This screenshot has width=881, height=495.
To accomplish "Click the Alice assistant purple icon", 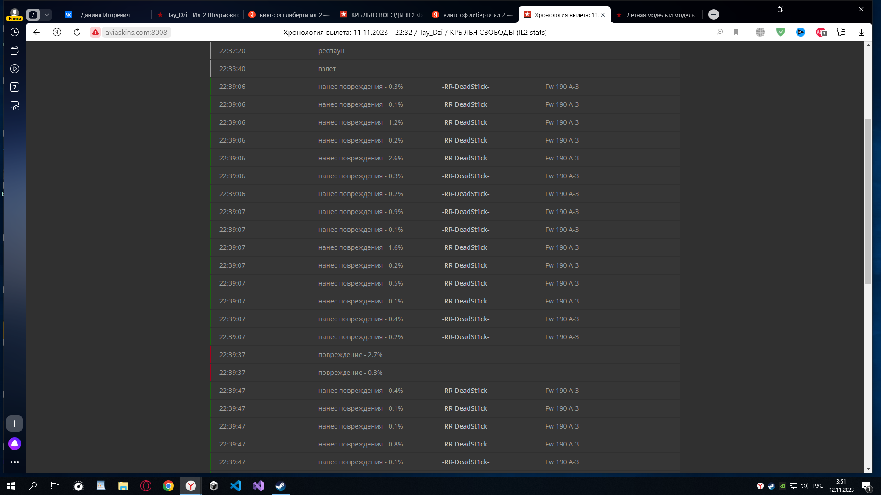I will coord(15,444).
